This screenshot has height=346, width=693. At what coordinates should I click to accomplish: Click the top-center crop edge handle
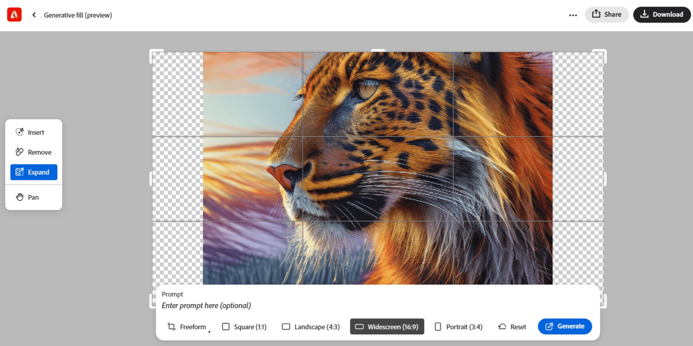point(378,51)
